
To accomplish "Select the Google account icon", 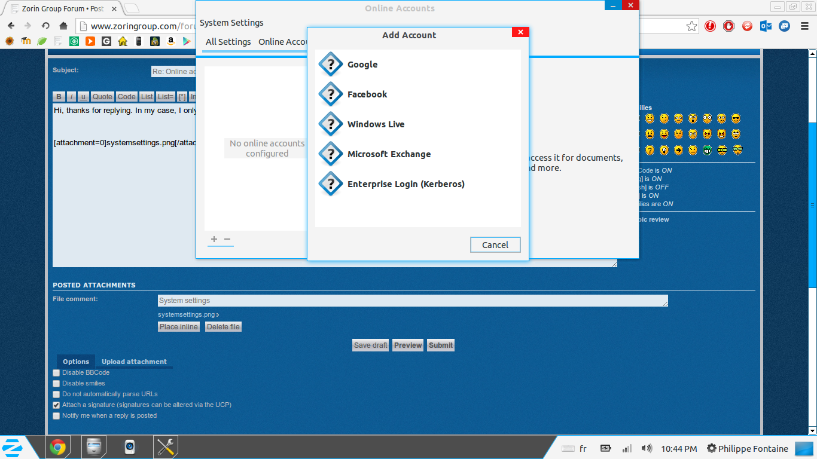I will point(331,65).
